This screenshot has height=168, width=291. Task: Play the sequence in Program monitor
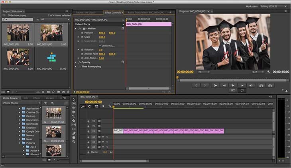tap(233, 86)
